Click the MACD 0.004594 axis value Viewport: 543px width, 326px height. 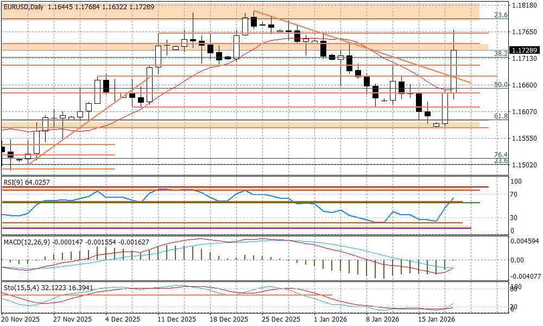tap(526, 241)
